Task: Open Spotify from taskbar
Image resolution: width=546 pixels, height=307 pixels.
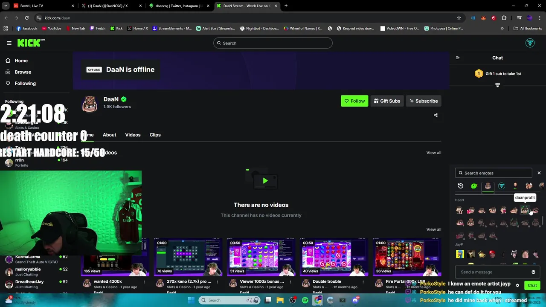Action: pos(305,300)
